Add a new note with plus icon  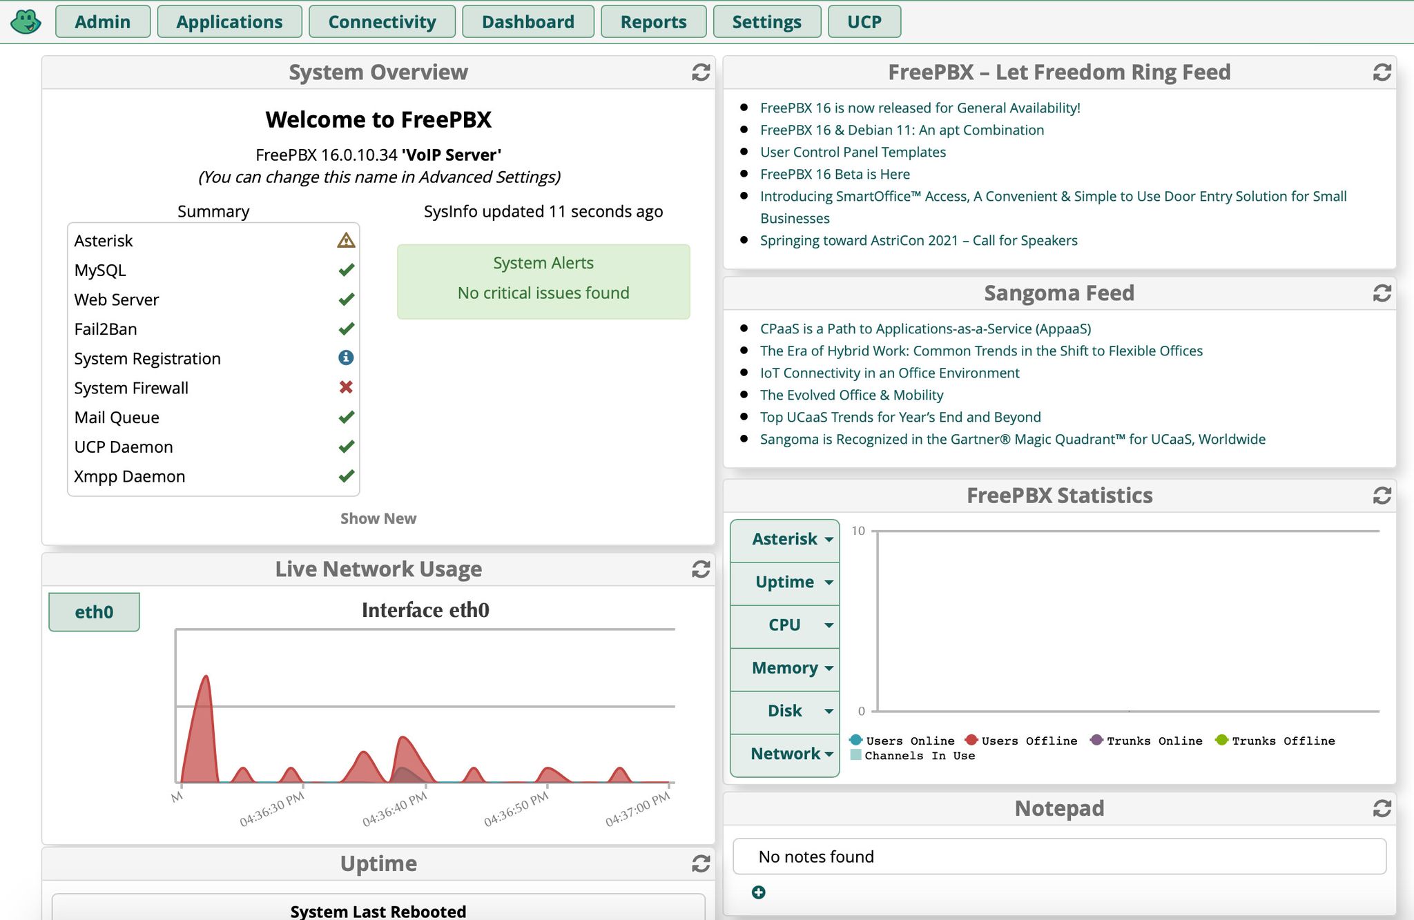coord(758,892)
